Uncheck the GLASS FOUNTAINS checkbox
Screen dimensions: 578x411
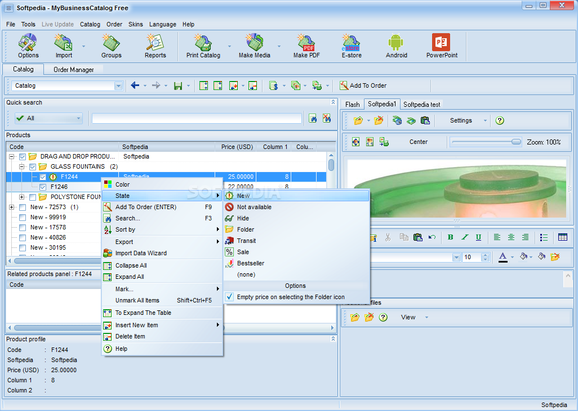[33, 166]
